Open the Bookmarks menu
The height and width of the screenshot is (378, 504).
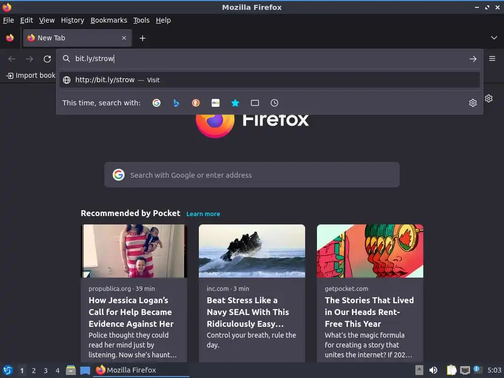pos(109,20)
